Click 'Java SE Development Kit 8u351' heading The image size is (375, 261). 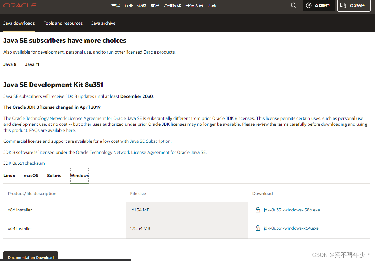click(x=53, y=85)
